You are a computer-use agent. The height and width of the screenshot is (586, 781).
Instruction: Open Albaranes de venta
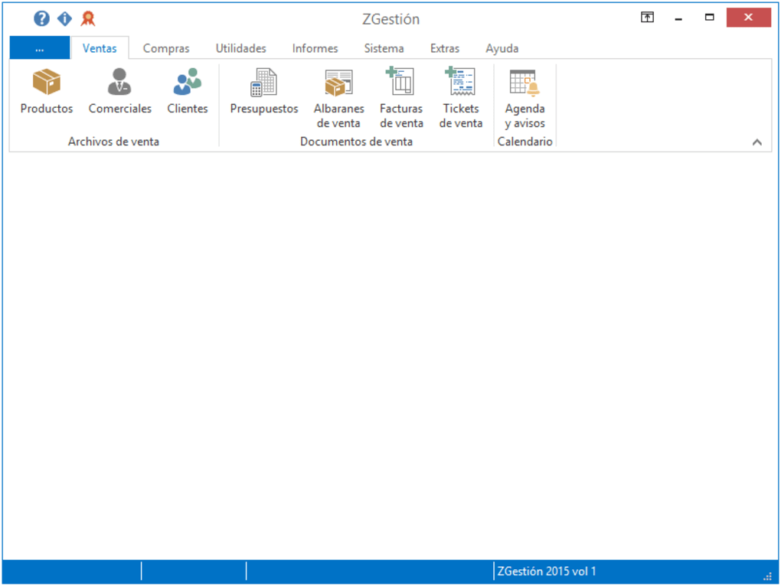[338, 92]
